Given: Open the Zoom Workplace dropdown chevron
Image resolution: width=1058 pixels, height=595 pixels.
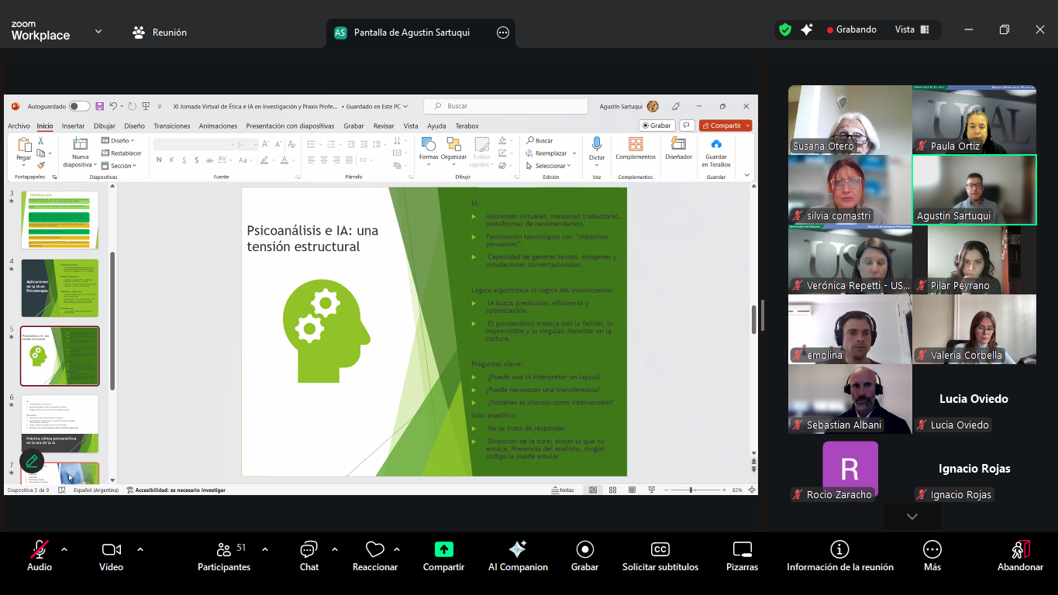Looking at the screenshot, I should (x=98, y=32).
